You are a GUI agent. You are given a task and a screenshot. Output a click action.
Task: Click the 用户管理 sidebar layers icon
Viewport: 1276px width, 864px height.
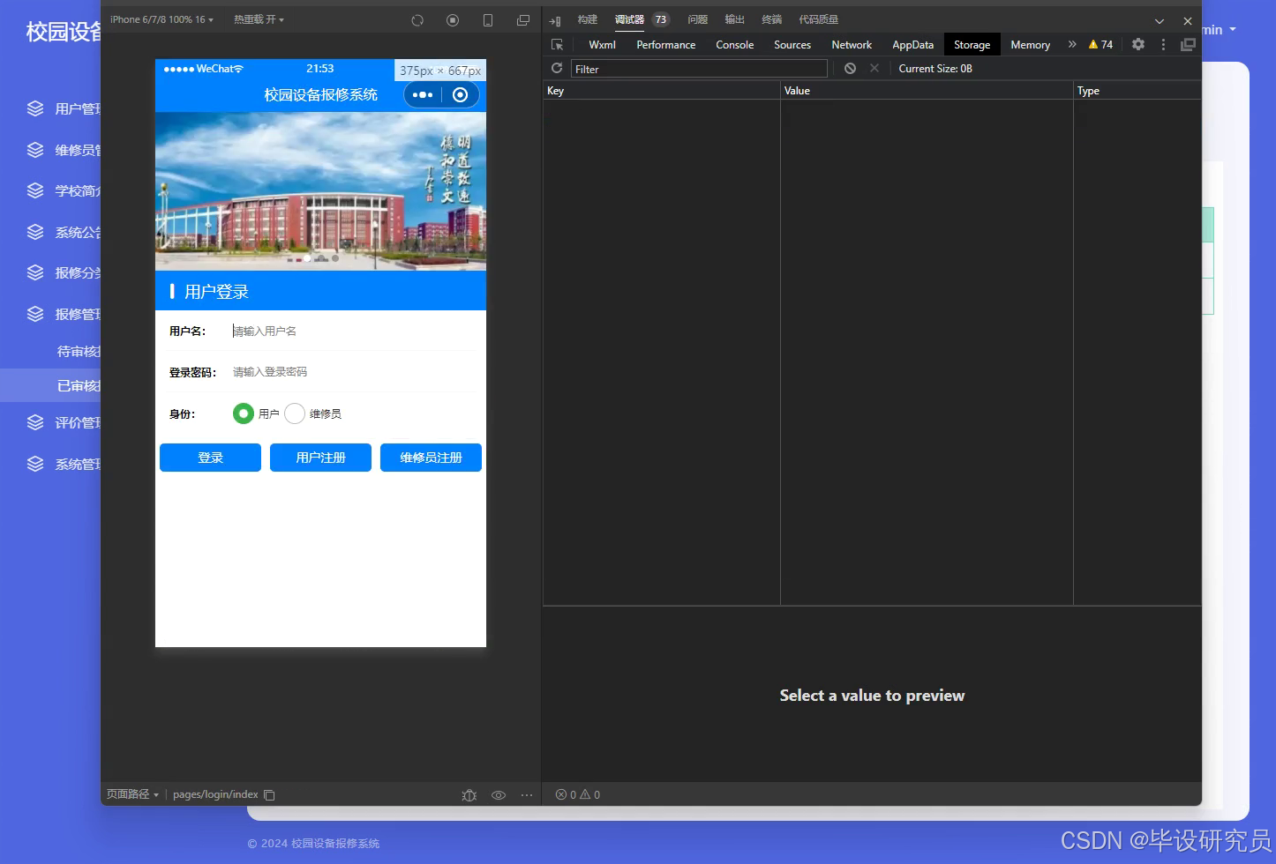pyautogui.click(x=35, y=108)
